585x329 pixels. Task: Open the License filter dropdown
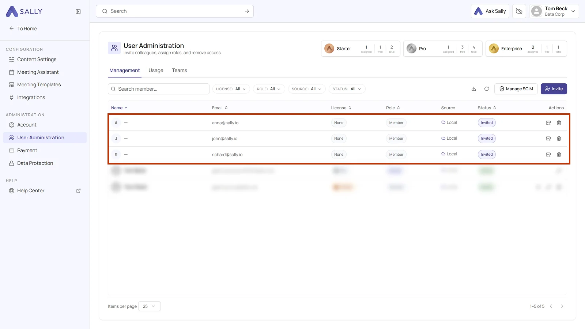231,89
